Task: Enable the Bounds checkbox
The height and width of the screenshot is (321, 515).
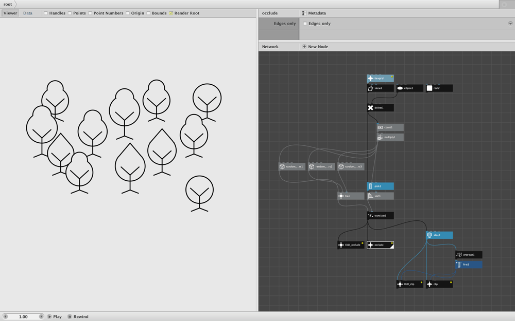Action: click(x=148, y=13)
